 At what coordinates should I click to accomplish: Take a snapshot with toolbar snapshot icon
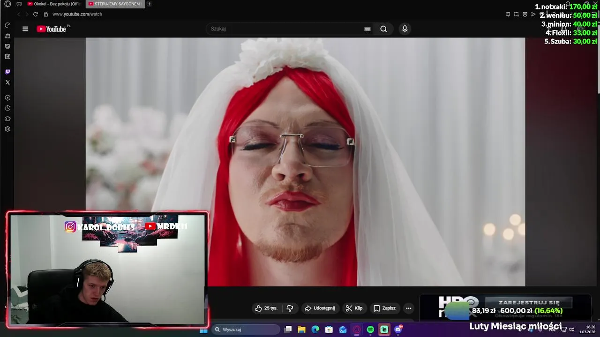tap(516, 14)
